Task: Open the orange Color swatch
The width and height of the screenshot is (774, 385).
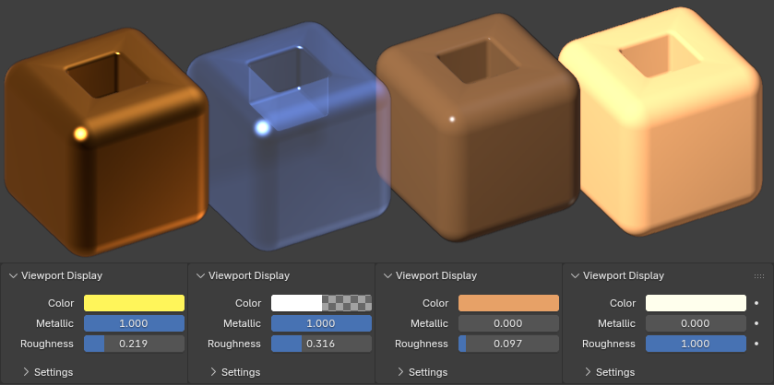Action: click(x=508, y=303)
